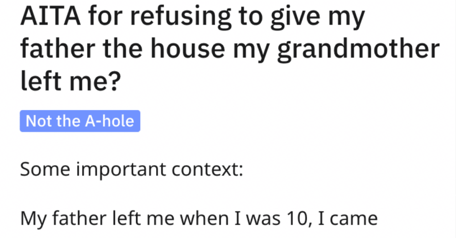Select the word 'grandmother' in the headline
Image resolution: width=456 pixels, height=238 pixels.
click(358, 49)
